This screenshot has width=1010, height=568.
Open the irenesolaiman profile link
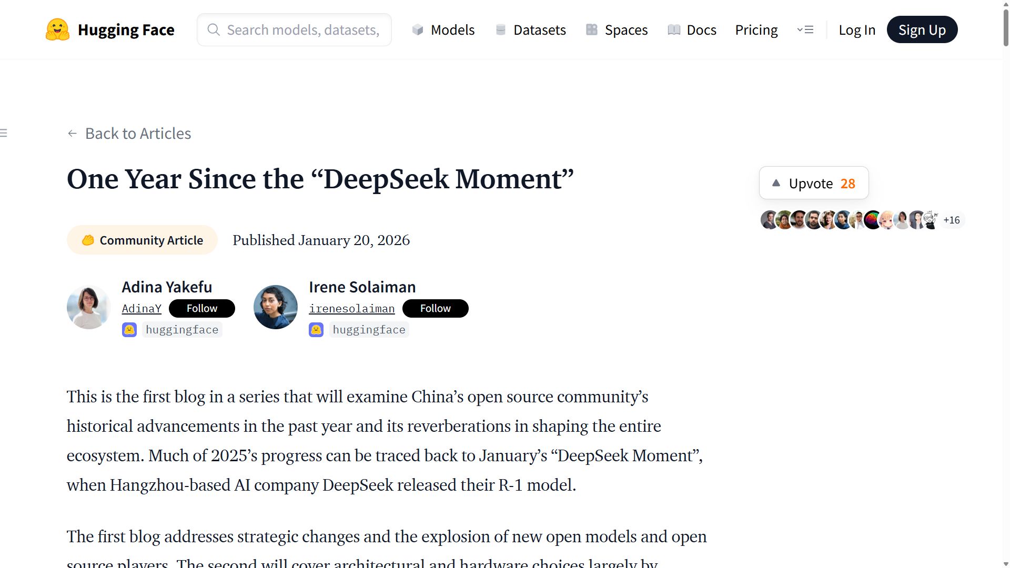coord(351,309)
